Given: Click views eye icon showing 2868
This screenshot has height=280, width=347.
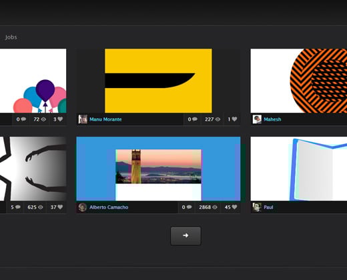Looking at the screenshot, I should coord(215,207).
